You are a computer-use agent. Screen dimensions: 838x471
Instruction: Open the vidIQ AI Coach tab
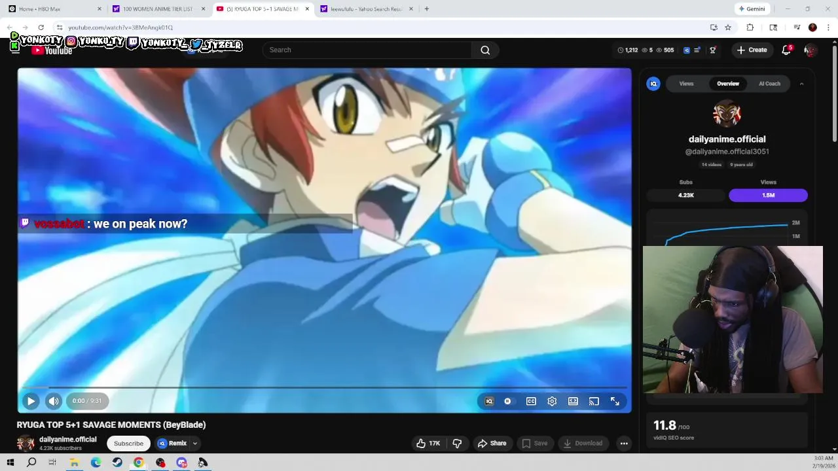(769, 84)
